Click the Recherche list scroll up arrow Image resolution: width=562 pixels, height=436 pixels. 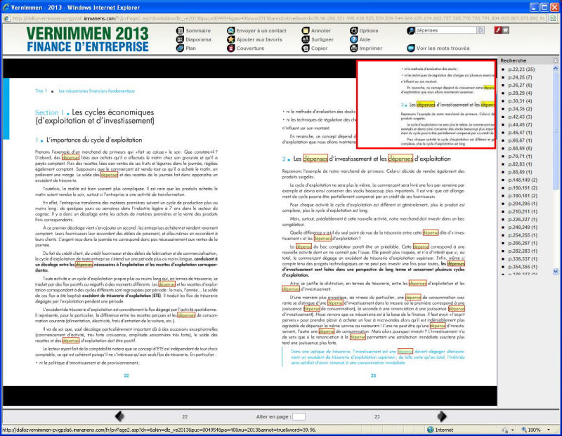coord(556,67)
